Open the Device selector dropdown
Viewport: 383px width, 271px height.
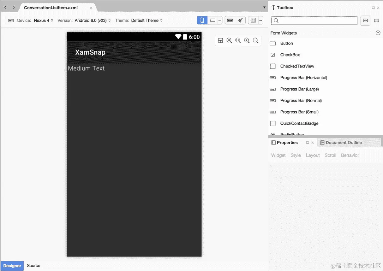[43, 20]
